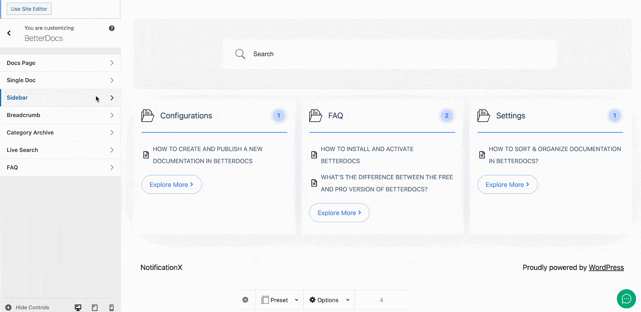
Task: Open the Single Doc customizer section
Action: (60, 81)
